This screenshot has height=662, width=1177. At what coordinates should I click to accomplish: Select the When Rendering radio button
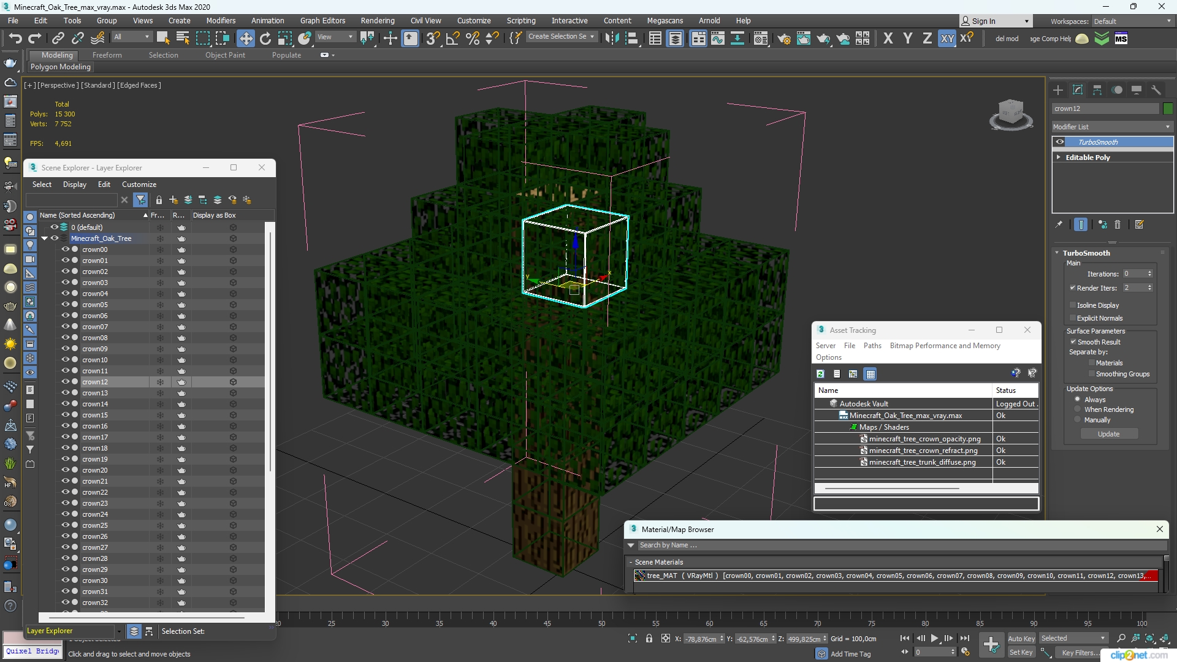(1077, 409)
